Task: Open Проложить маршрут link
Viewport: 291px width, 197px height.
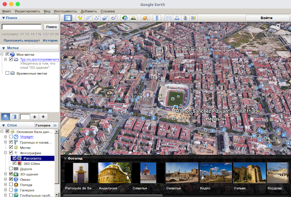Action: coord(22,40)
